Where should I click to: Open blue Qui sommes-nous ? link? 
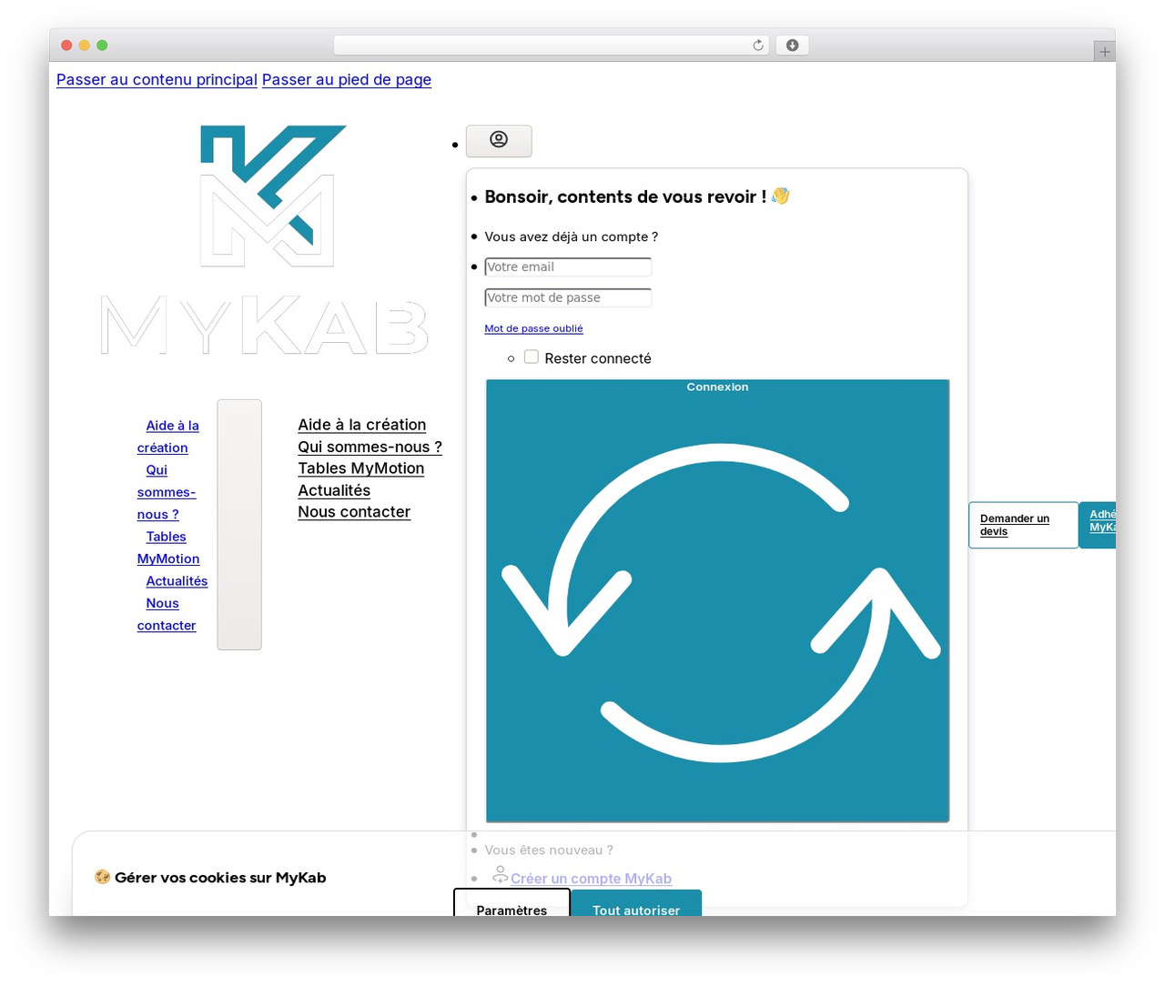167,492
